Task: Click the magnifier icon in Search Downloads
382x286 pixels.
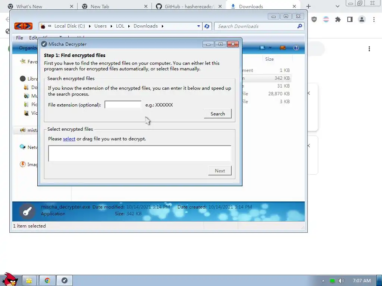Action: pos(300,26)
